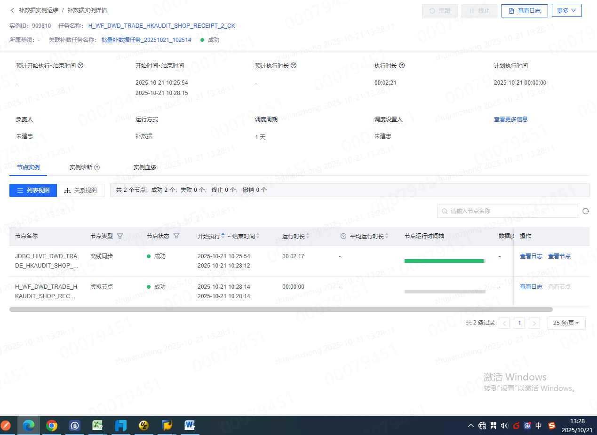This screenshot has width=597, height=435.
Task: Expand the 更多 dropdown menu
Action: click(x=566, y=10)
